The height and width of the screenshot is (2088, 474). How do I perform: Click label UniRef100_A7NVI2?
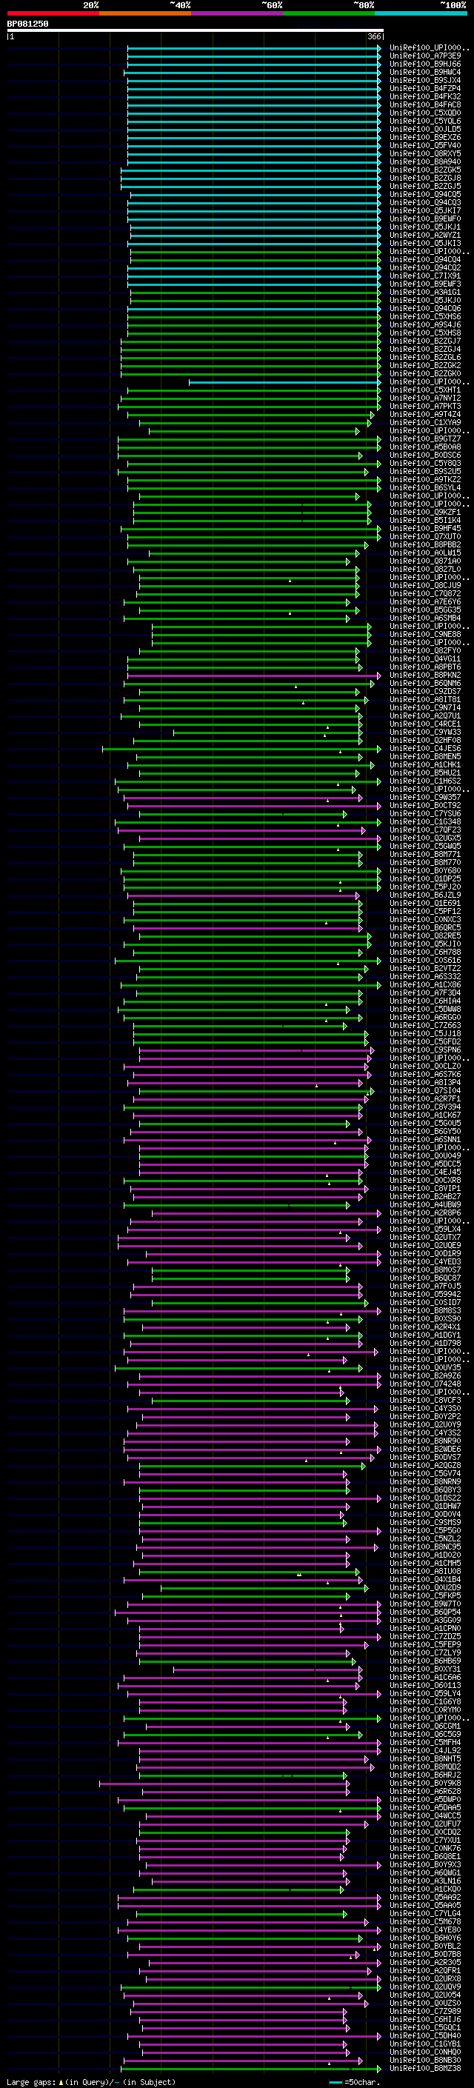424,398
